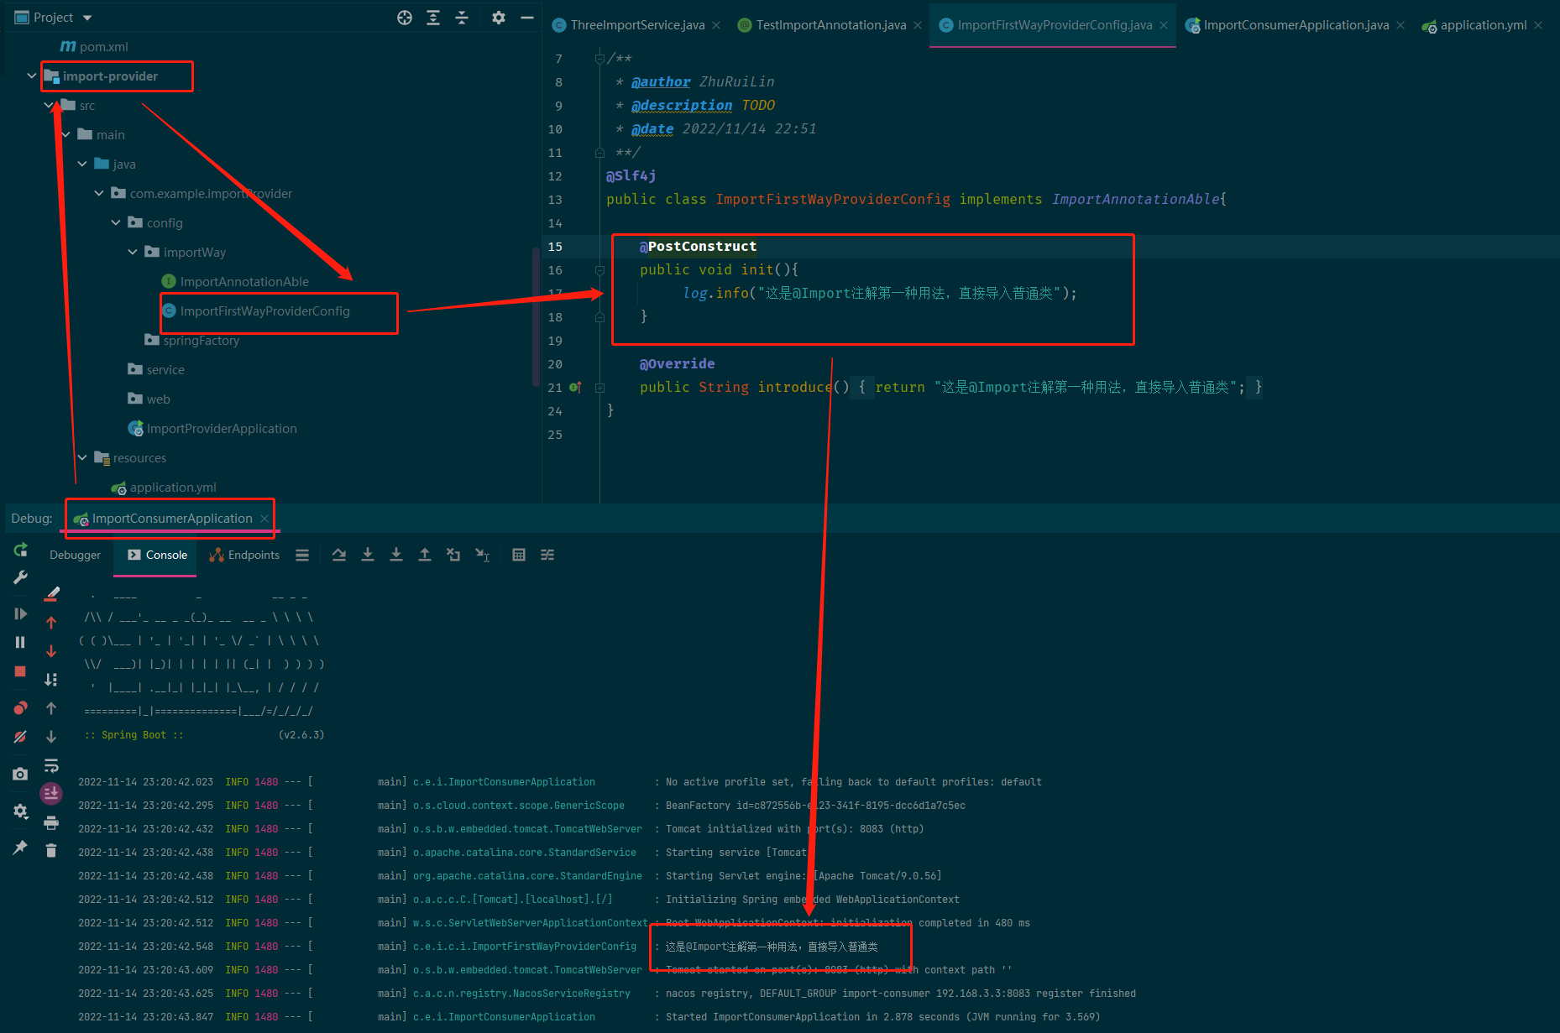Click the gray down arrow in console
The image size is (1560, 1033).
51,737
